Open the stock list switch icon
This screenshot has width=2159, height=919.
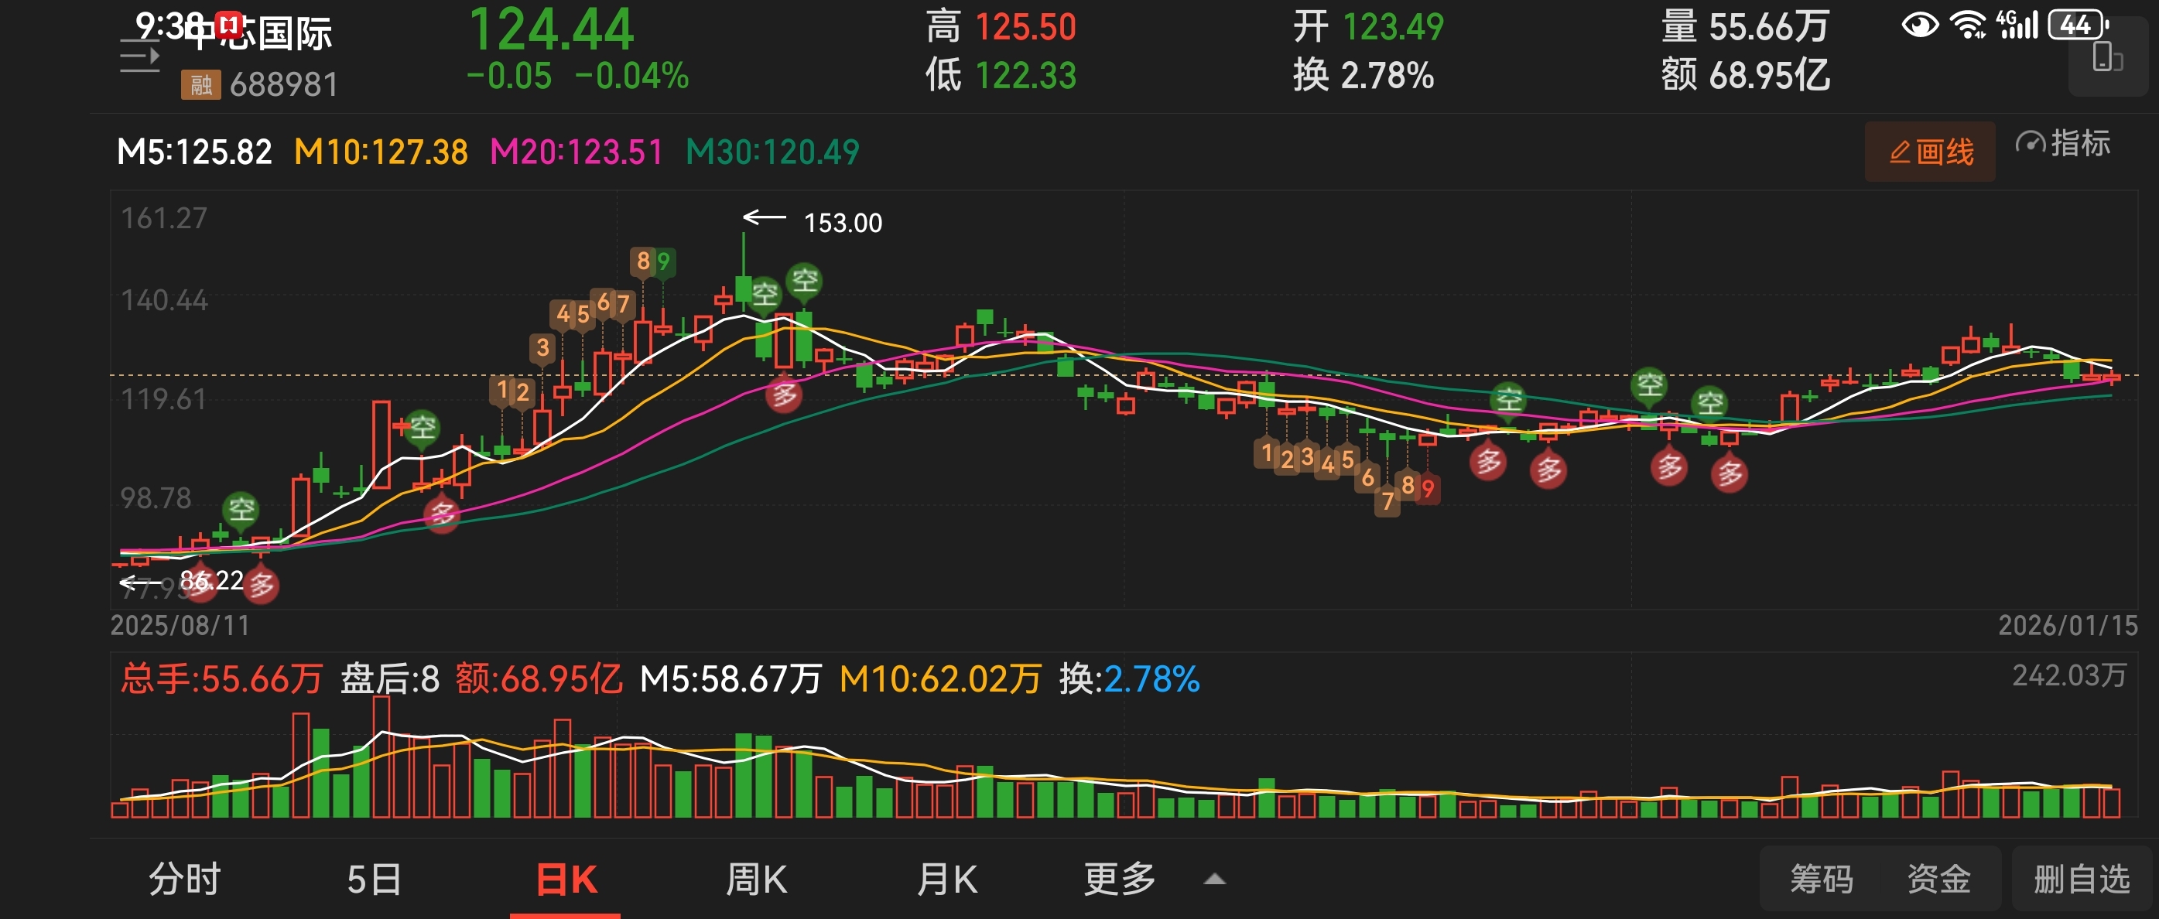tap(139, 58)
